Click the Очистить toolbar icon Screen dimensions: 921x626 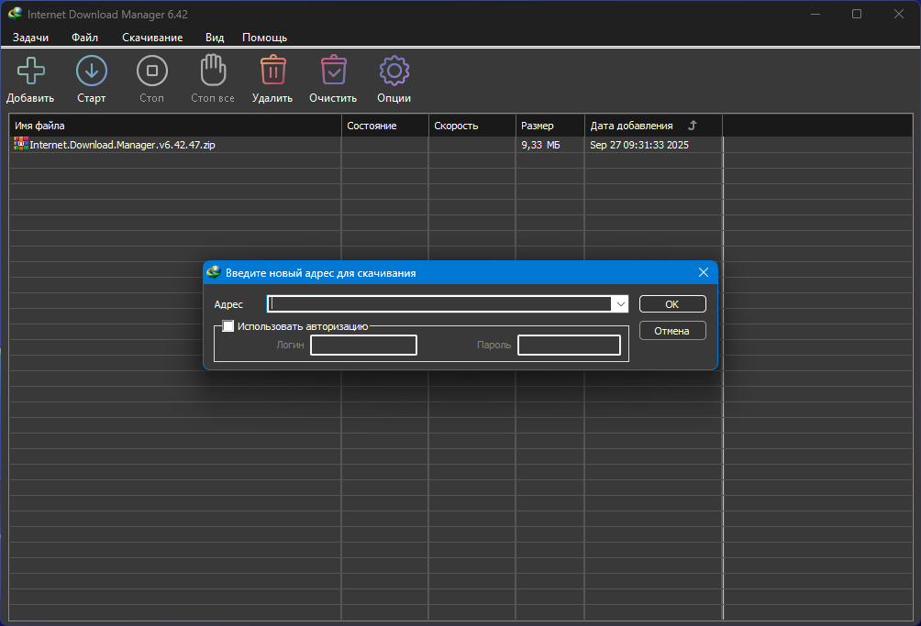(333, 71)
